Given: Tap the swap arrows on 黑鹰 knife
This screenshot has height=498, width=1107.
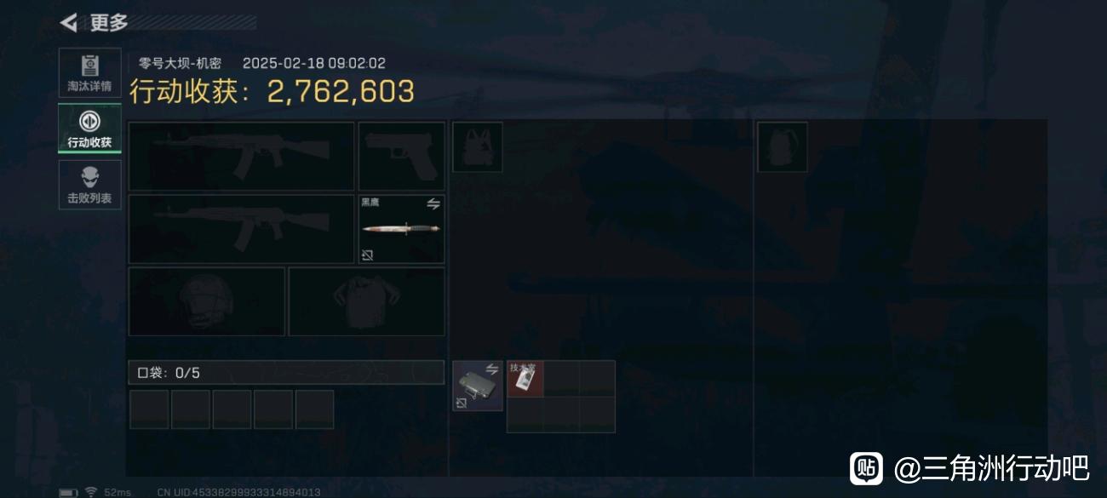Looking at the screenshot, I should pyautogui.click(x=433, y=203).
